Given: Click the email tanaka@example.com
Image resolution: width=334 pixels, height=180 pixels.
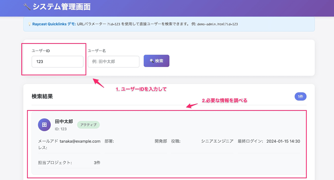Looking at the screenshot, I should pyautogui.click(x=80, y=141).
